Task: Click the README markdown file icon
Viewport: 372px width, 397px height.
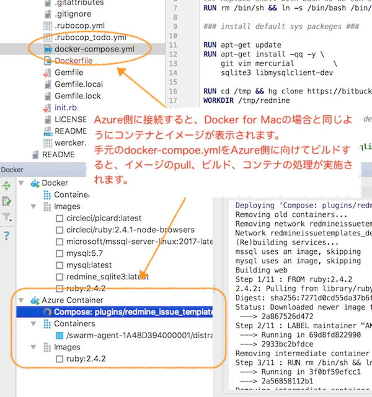Action: point(47,131)
